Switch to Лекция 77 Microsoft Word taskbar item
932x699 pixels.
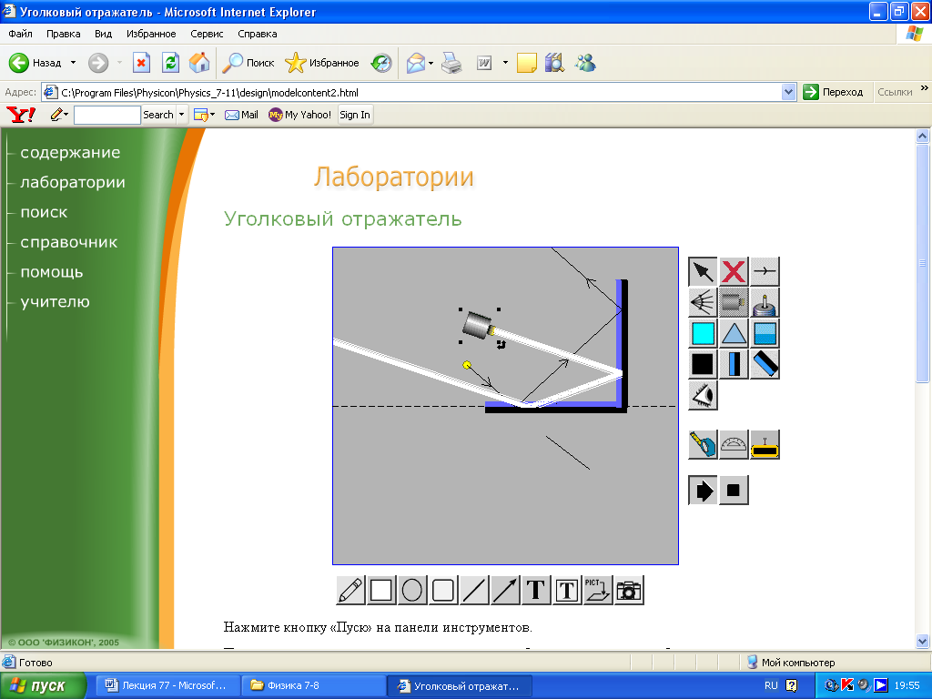pos(169,685)
